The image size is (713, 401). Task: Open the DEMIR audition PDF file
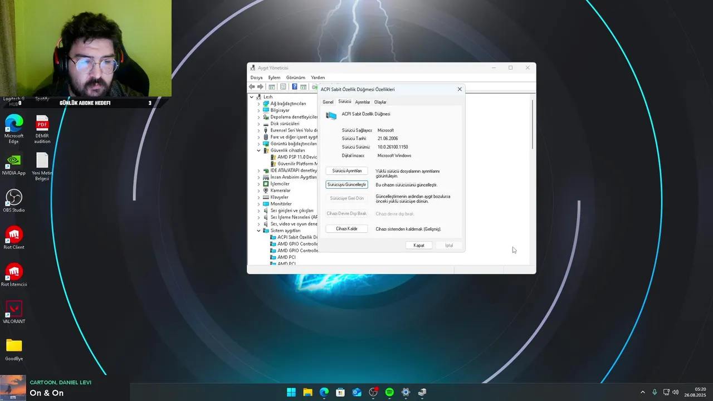[42, 129]
